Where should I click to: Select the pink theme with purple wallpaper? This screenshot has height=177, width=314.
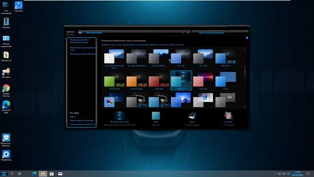click(203, 81)
